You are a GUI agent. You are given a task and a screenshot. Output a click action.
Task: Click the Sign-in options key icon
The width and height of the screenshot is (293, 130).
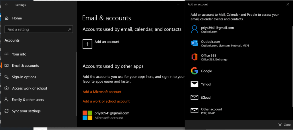(7, 77)
